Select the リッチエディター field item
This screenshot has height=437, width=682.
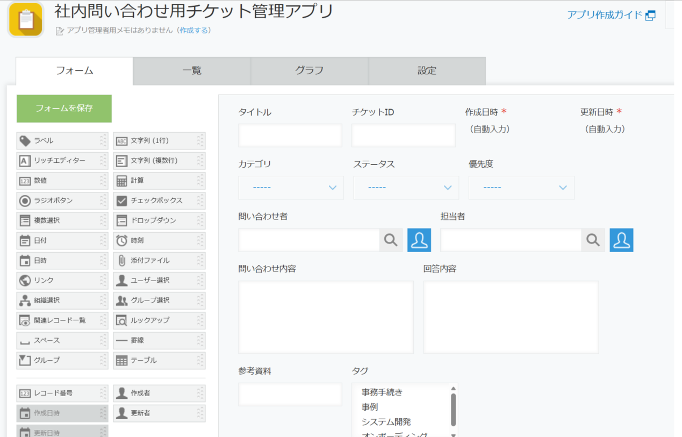click(x=62, y=160)
